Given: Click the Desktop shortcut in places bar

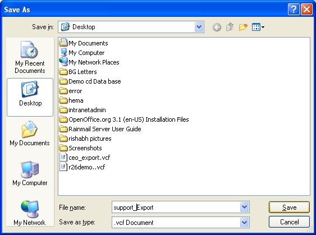Looking at the screenshot, I should coord(30,97).
